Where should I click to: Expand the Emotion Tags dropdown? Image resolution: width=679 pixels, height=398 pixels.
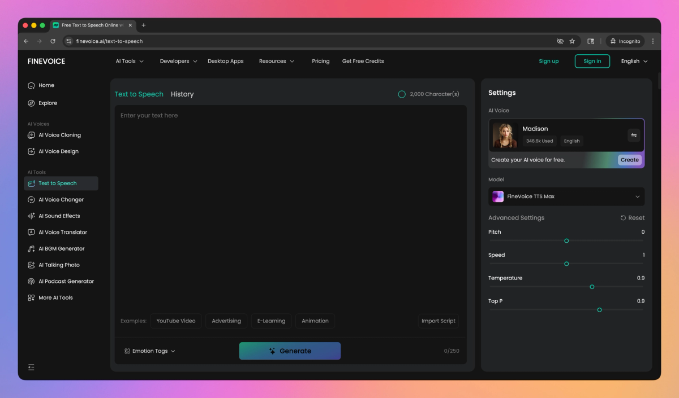149,351
